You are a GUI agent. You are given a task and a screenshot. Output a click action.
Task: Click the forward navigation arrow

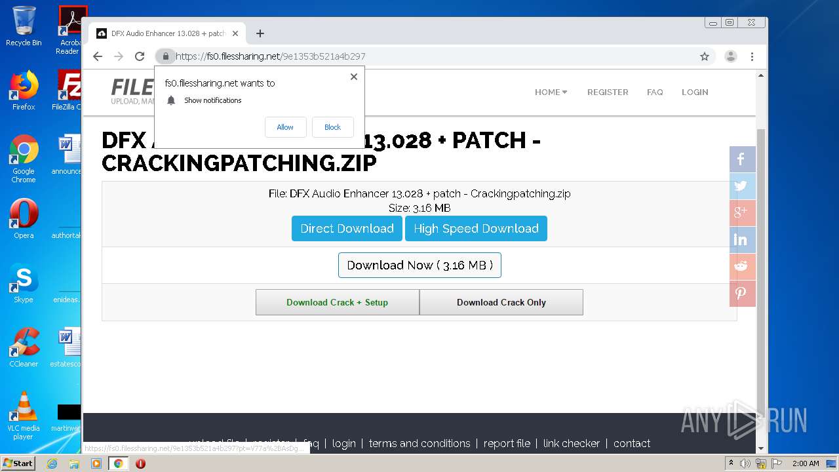click(x=119, y=56)
